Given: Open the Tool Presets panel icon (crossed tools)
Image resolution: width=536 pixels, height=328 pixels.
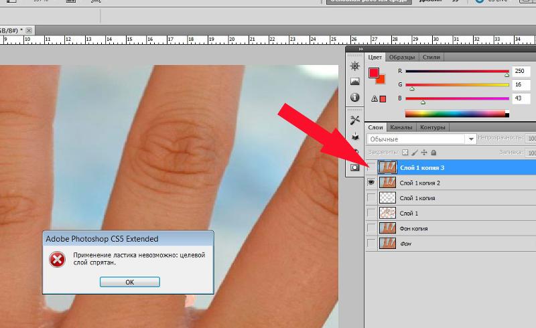Looking at the screenshot, I should [x=355, y=120].
